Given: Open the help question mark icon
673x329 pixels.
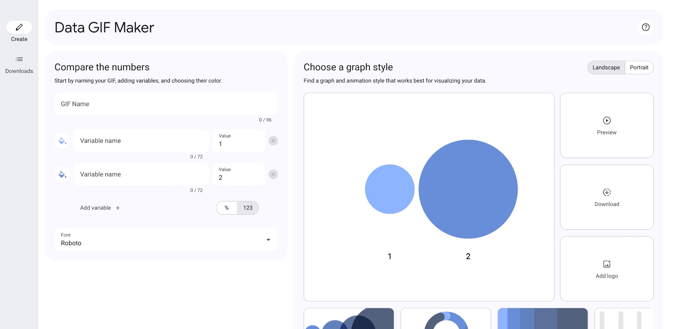Looking at the screenshot, I should [x=645, y=27].
